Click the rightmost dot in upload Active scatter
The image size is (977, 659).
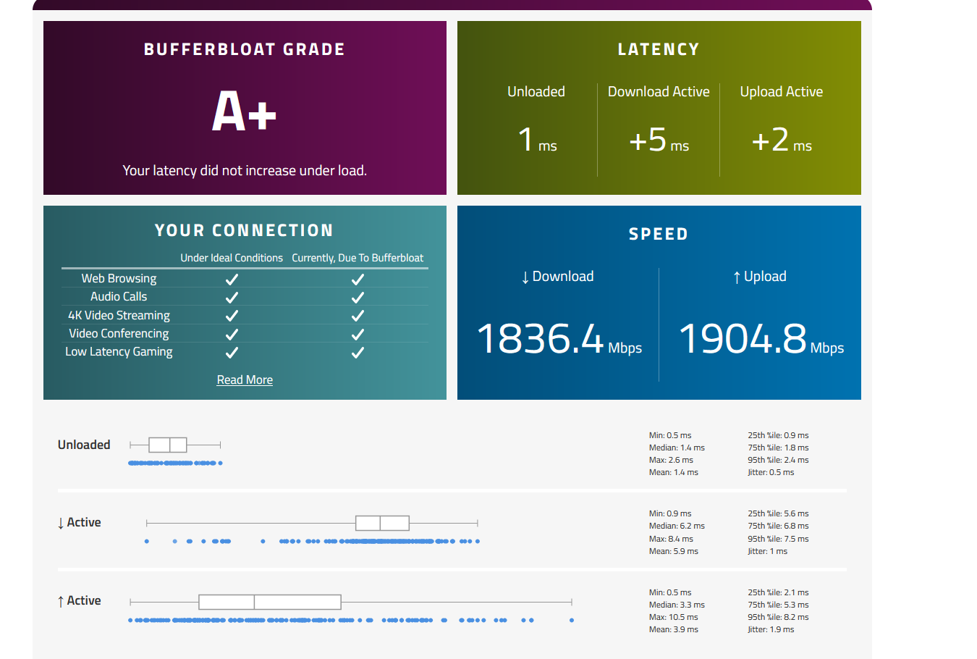[x=572, y=620]
